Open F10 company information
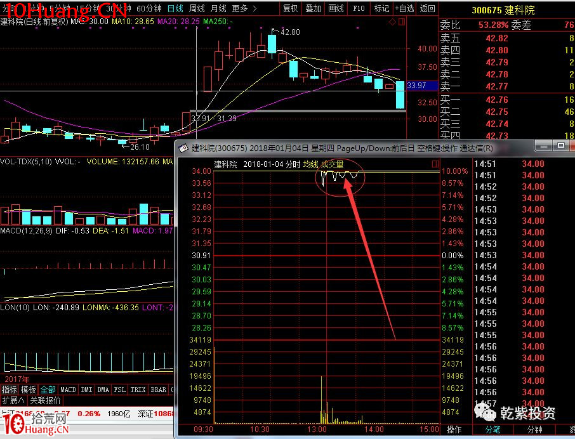575x439 pixels. click(359, 8)
